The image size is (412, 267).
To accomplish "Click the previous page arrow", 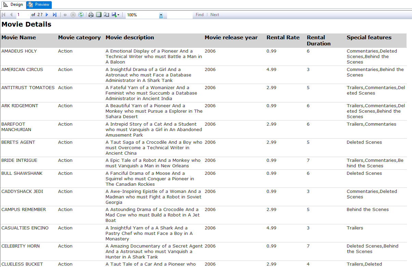I will [x=11, y=15].
